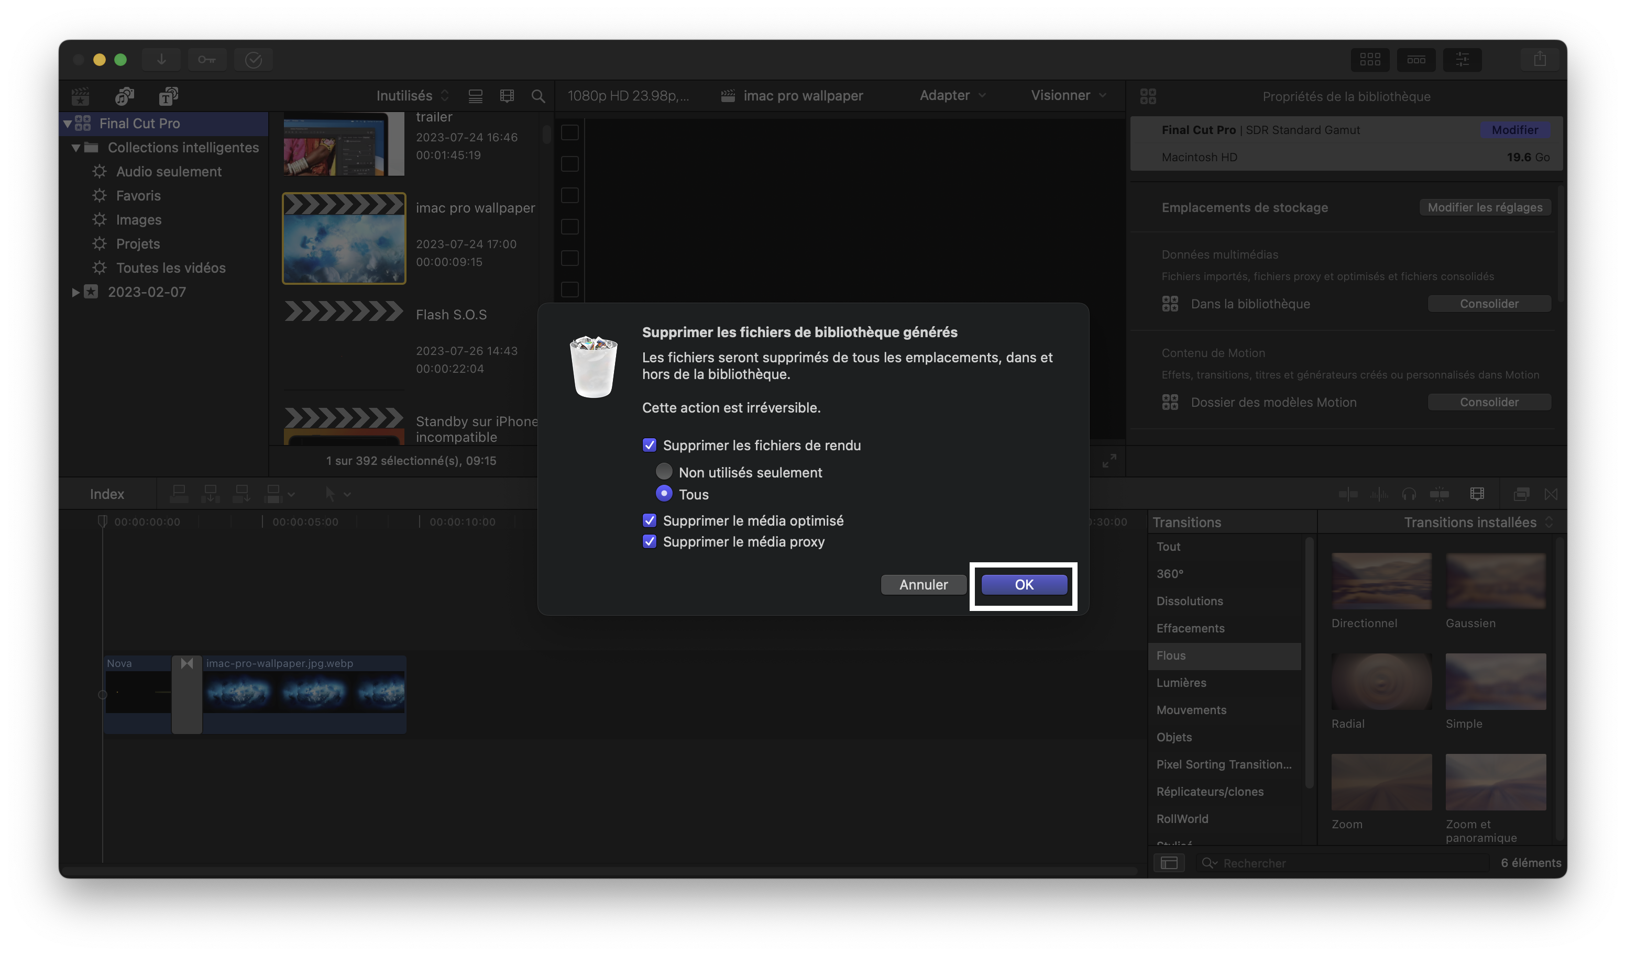Select the Dissolutions transitions category
This screenshot has width=1626, height=956.
[1189, 601]
